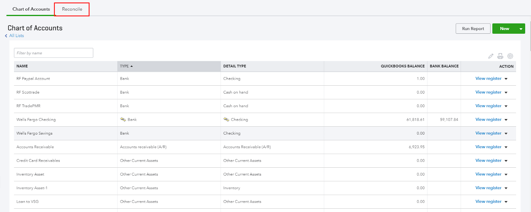
Task: Click the back chevron next to All Lists
Action: tap(6, 36)
